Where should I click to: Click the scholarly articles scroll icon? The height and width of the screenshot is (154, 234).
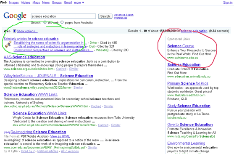pyautogui.click(x=8, y=45)
